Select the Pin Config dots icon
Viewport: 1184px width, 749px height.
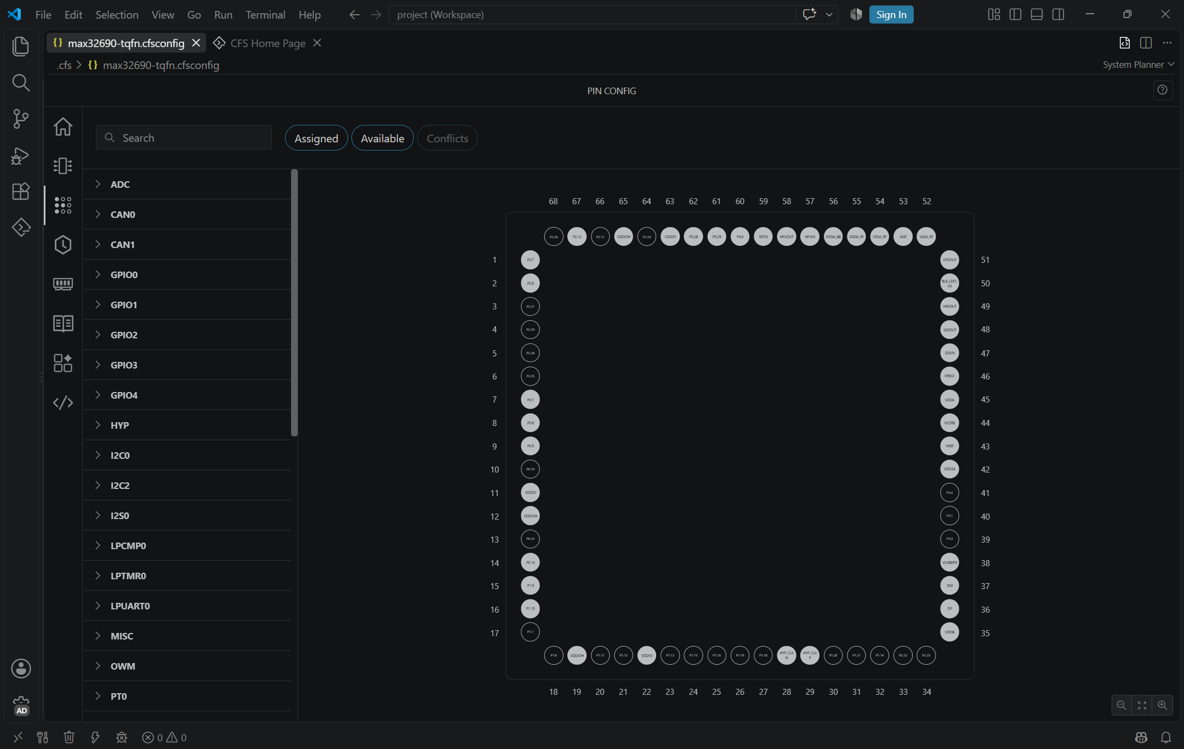(x=63, y=205)
